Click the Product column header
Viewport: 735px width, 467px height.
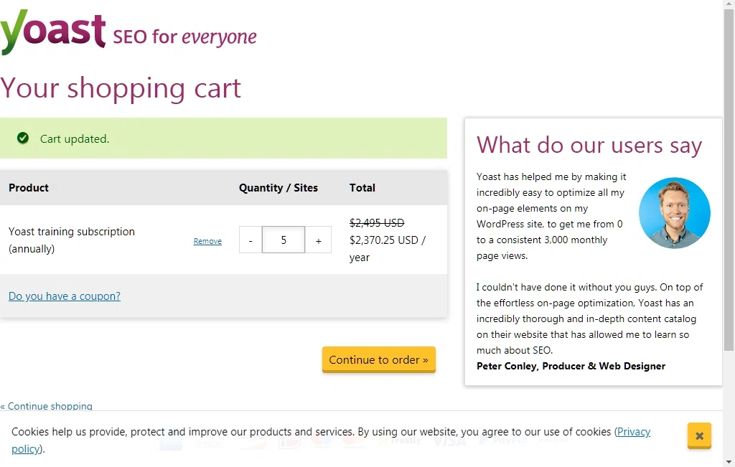pyautogui.click(x=29, y=187)
